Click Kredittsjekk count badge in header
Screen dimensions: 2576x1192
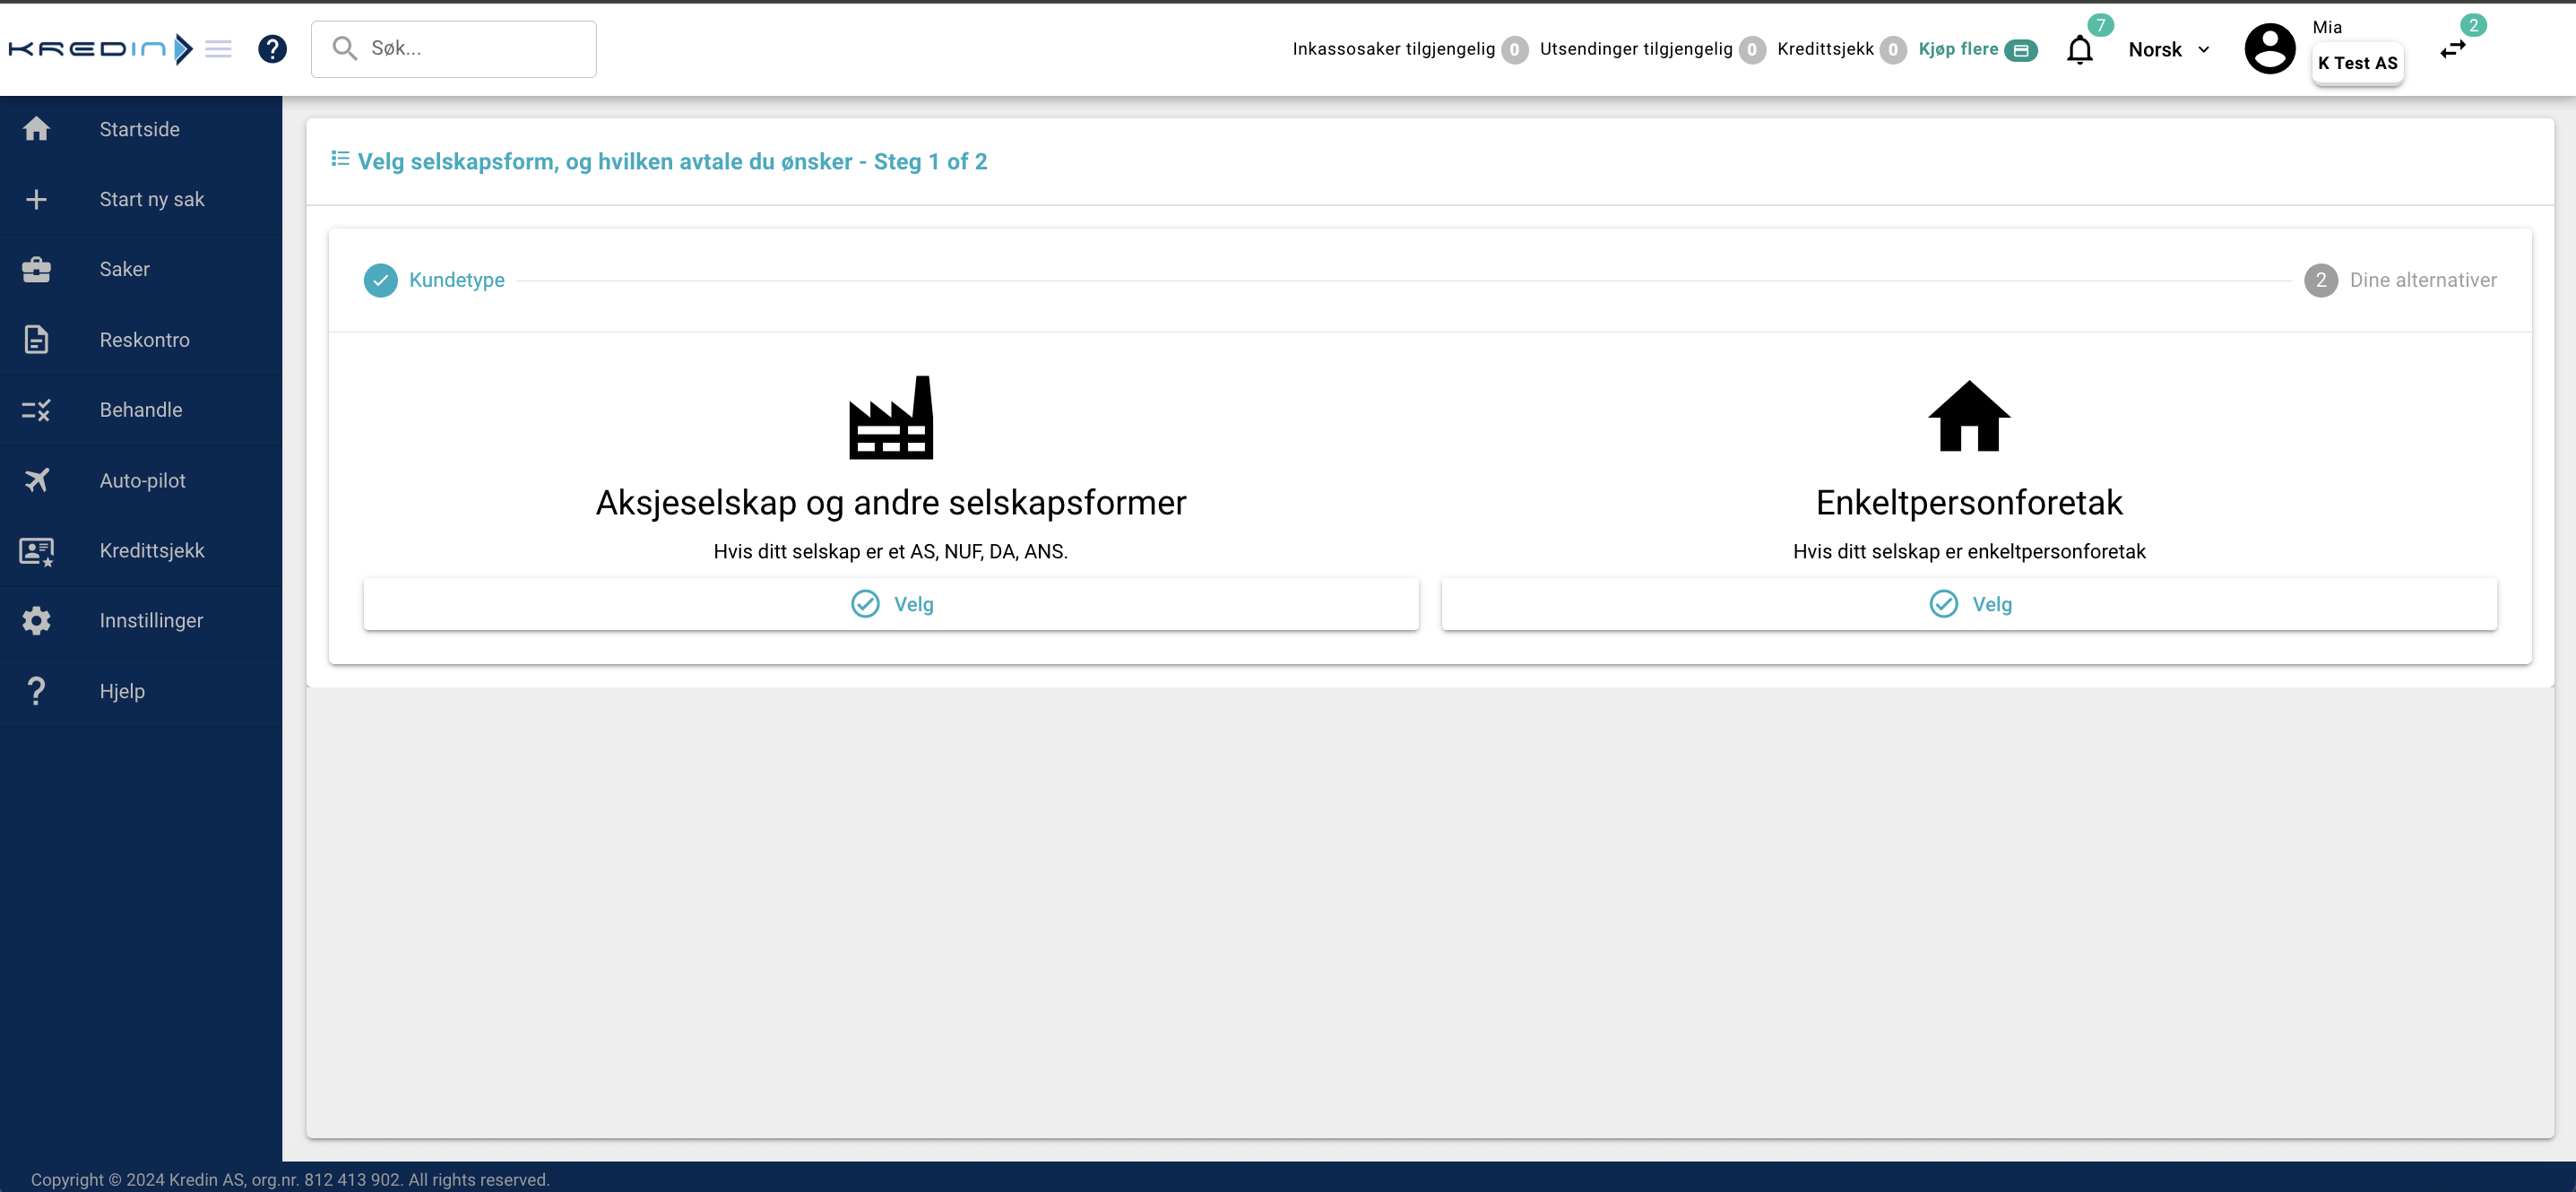pyautogui.click(x=1892, y=50)
